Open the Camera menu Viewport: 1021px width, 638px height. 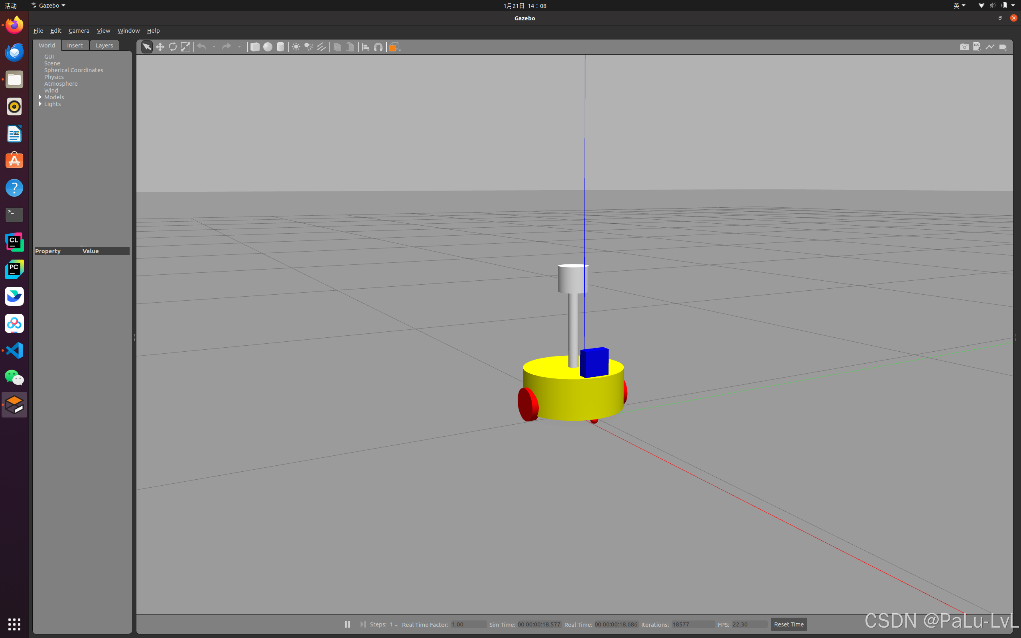pos(79,30)
